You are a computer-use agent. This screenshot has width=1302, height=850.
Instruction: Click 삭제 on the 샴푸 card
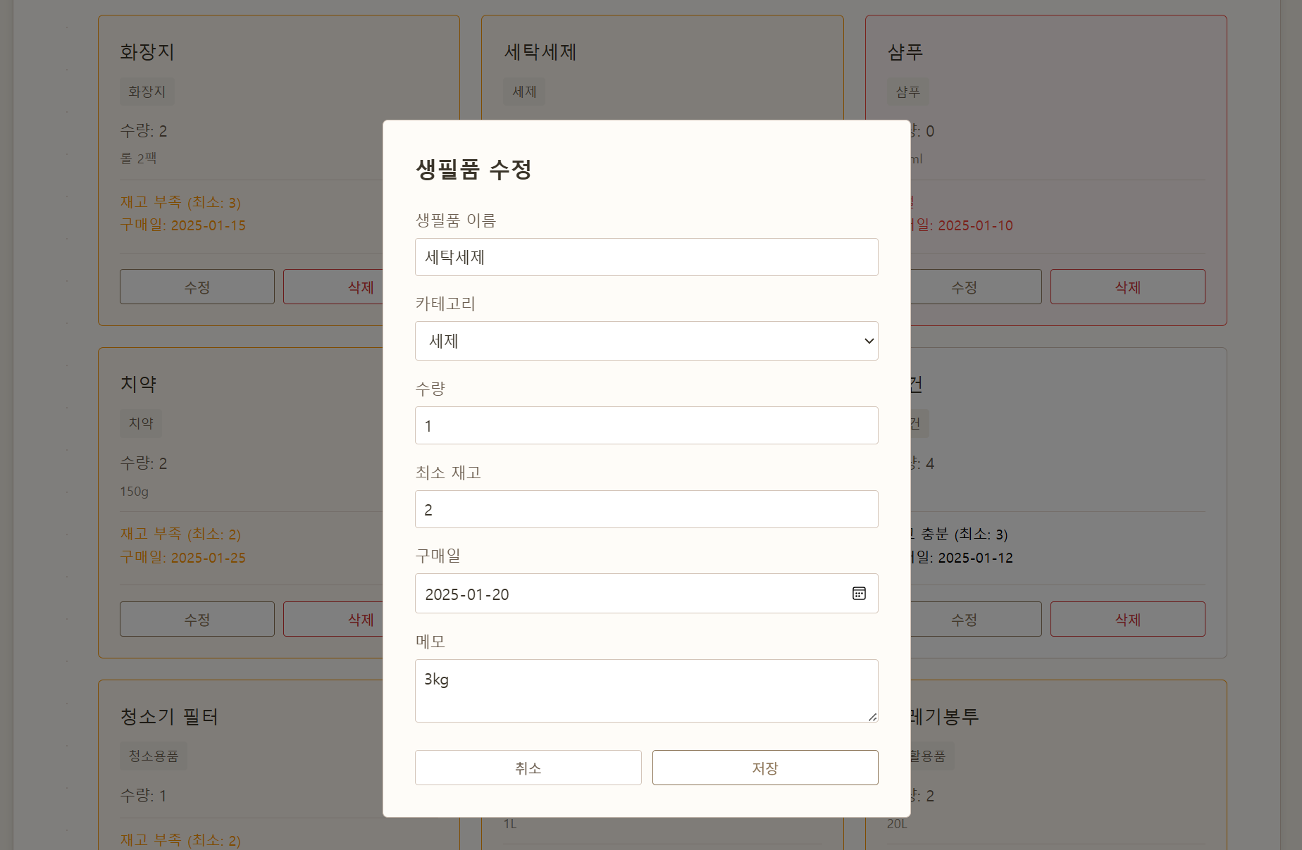(1128, 287)
